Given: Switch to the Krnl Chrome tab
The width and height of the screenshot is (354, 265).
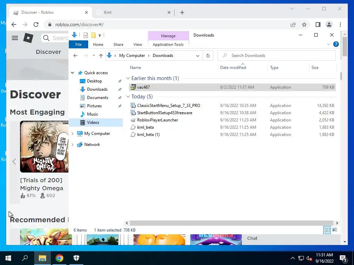Looking at the screenshot, I should pyautogui.click(x=133, y=12).
